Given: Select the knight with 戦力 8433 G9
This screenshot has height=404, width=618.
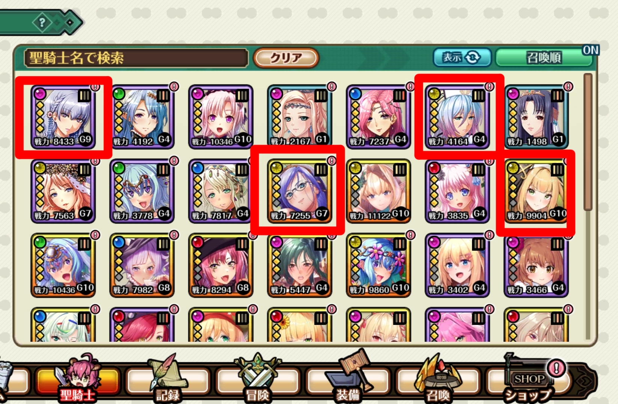Looking at the screenshot, I should [x=63, y=117].
